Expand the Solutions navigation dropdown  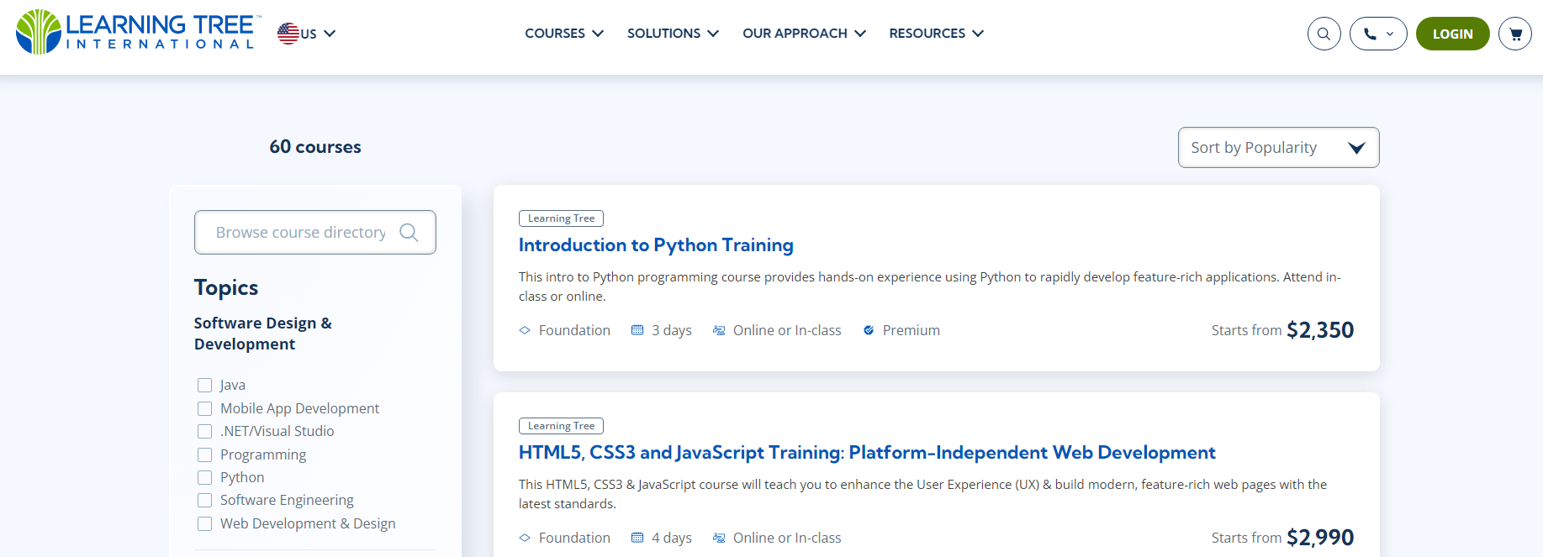point(673,34)
